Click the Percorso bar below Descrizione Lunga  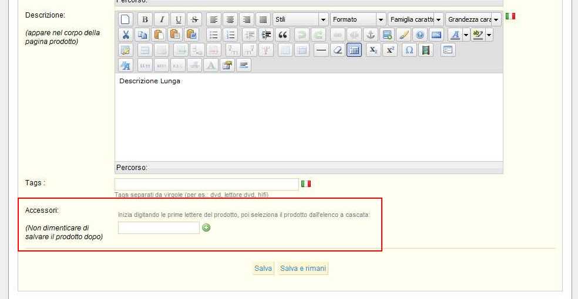point(309,167)
